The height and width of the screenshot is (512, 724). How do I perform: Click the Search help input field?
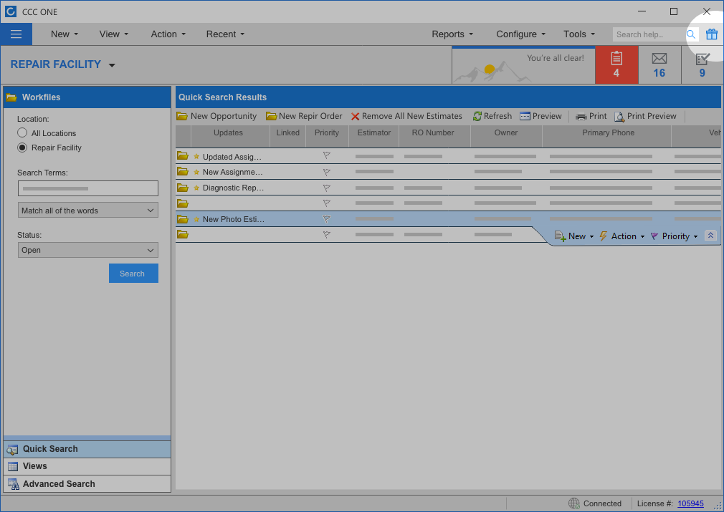point(649,34)
